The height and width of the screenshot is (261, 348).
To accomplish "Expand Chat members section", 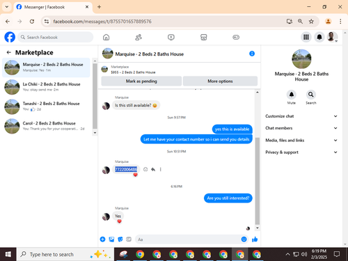I will pos(301,128).
